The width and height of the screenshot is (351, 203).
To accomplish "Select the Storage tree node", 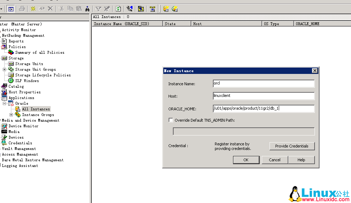I will tap(16, 58).
